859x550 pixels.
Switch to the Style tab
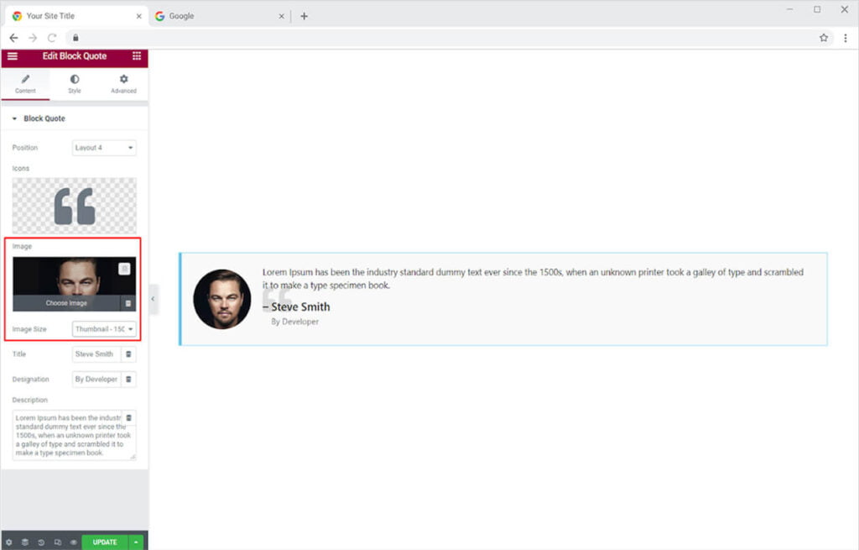pos(75,84)
